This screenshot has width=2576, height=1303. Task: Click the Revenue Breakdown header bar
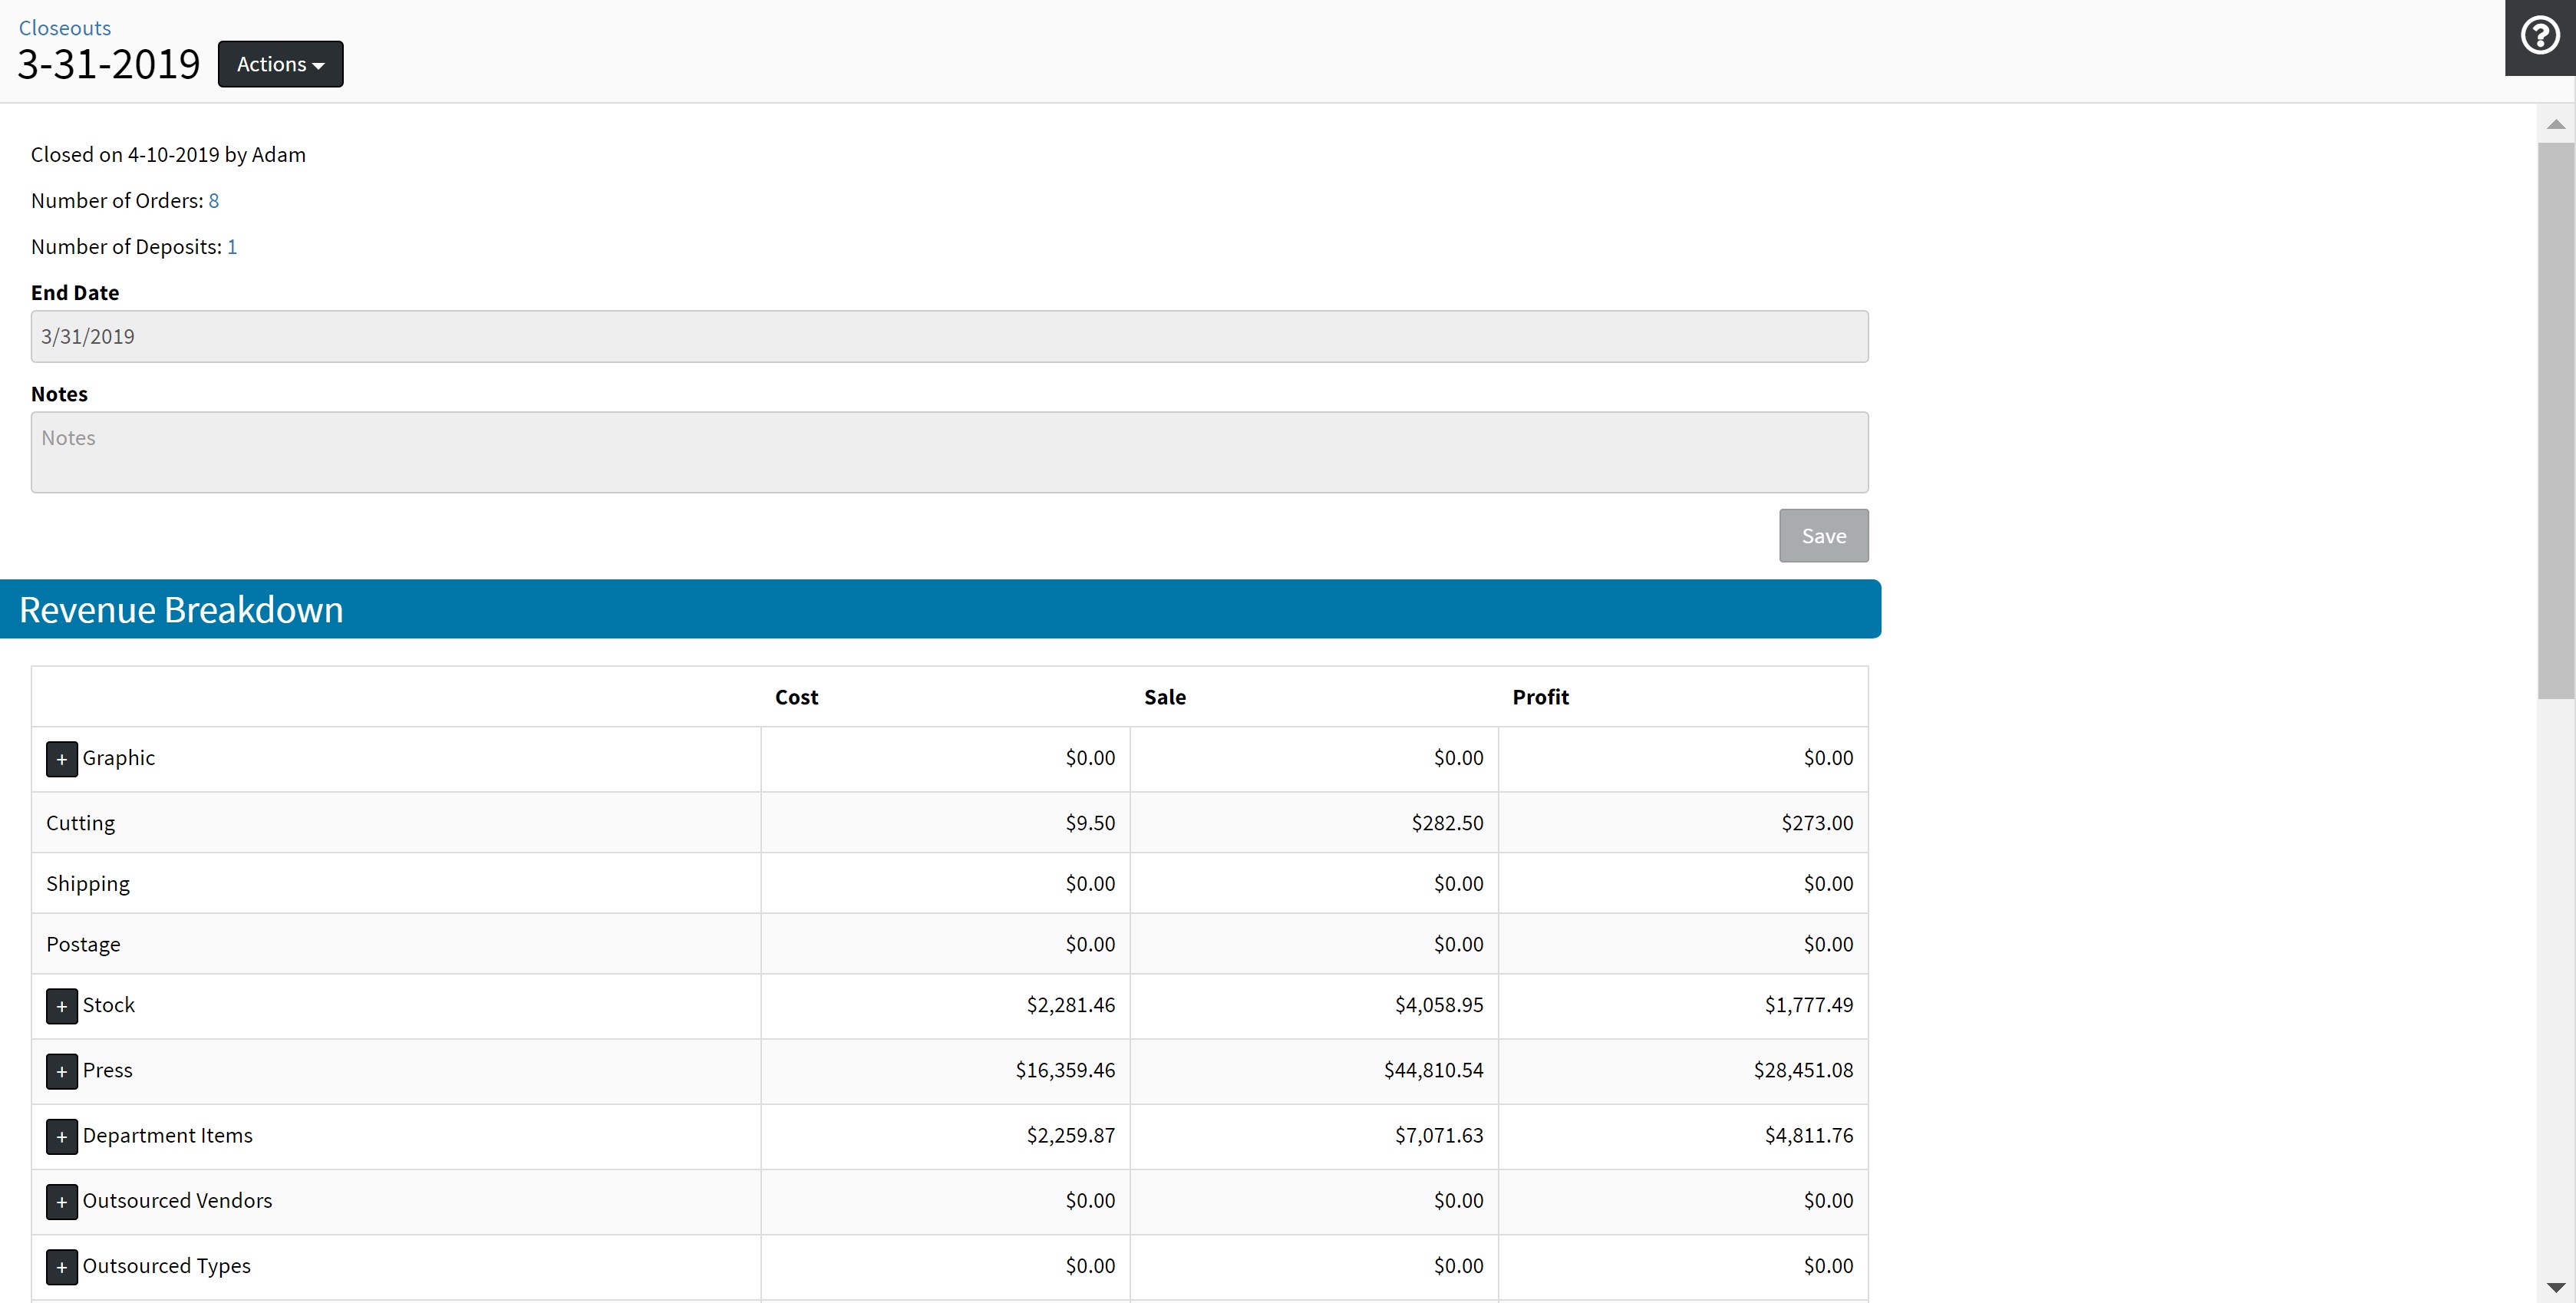(940, 609)
